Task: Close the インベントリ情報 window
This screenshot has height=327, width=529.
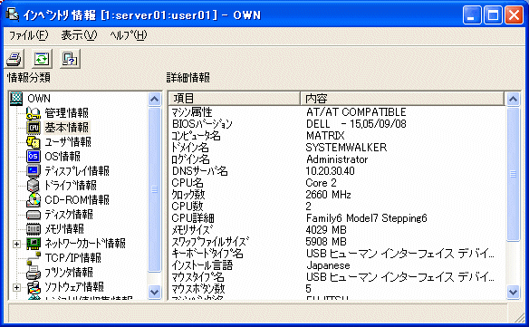Action: (514, 15)
